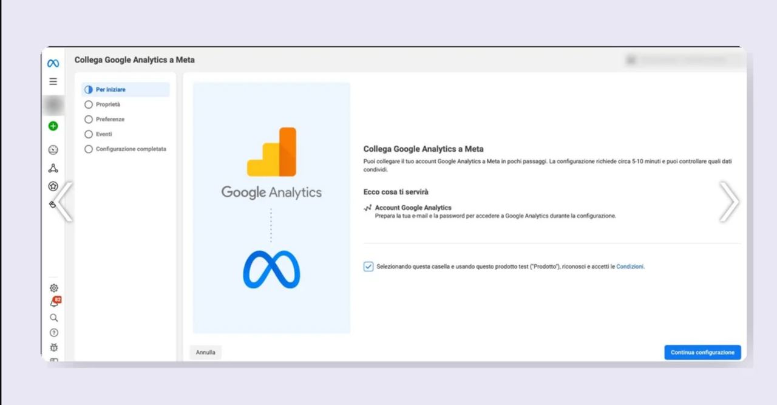777x405 pixels.
Task: Open the settings gear icon
Action: coord(53,288)
